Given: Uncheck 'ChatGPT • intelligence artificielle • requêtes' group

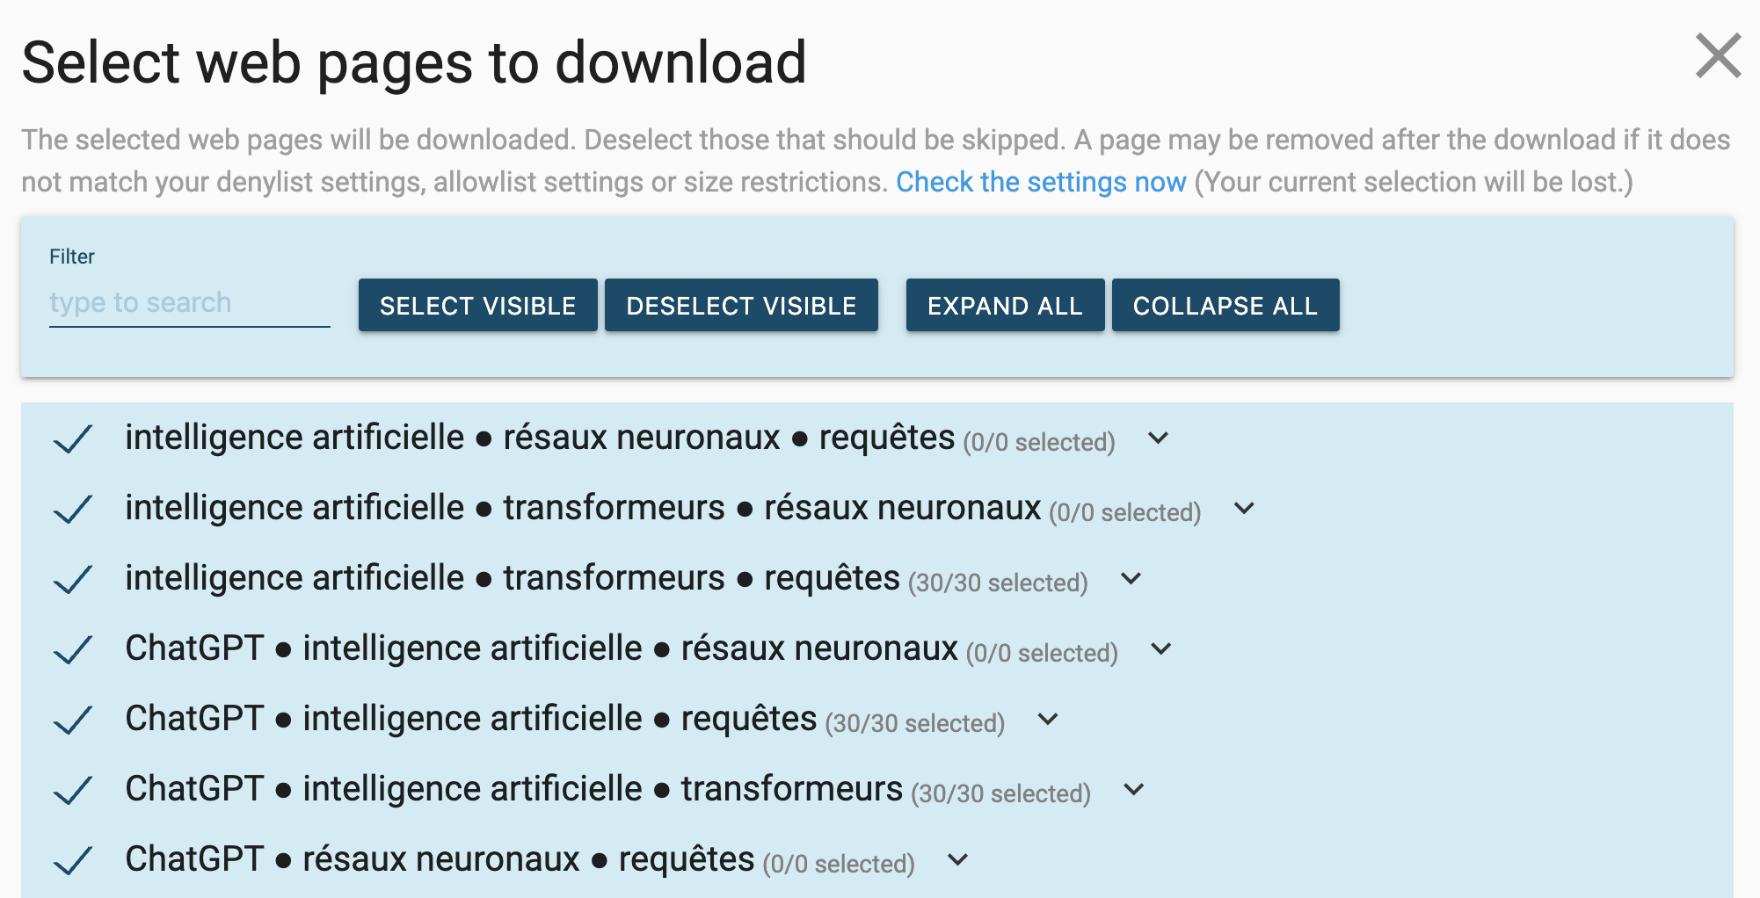Looking at the screenshot, I should click(73, 720).
